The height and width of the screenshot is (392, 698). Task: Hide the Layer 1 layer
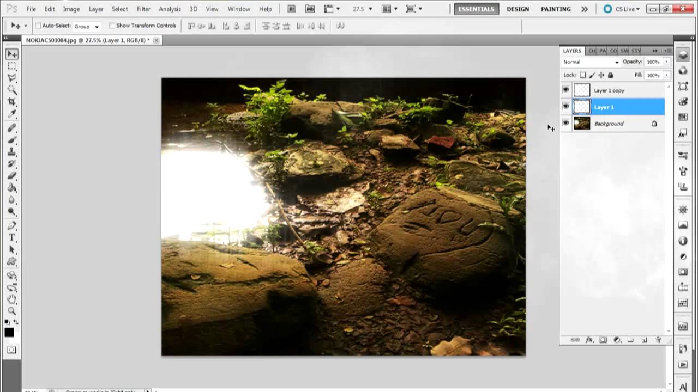(565, 107)
